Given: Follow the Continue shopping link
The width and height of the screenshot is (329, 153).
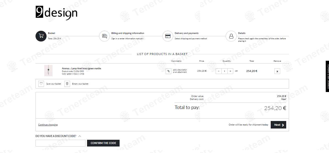Looking at the screenshot, I should click(x=48, y=125).
